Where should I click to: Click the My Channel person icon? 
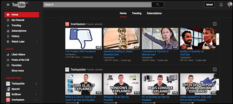[x=8, y=20]
